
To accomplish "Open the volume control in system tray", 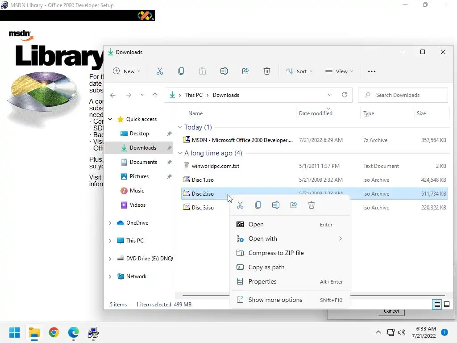I will (402, 332).
